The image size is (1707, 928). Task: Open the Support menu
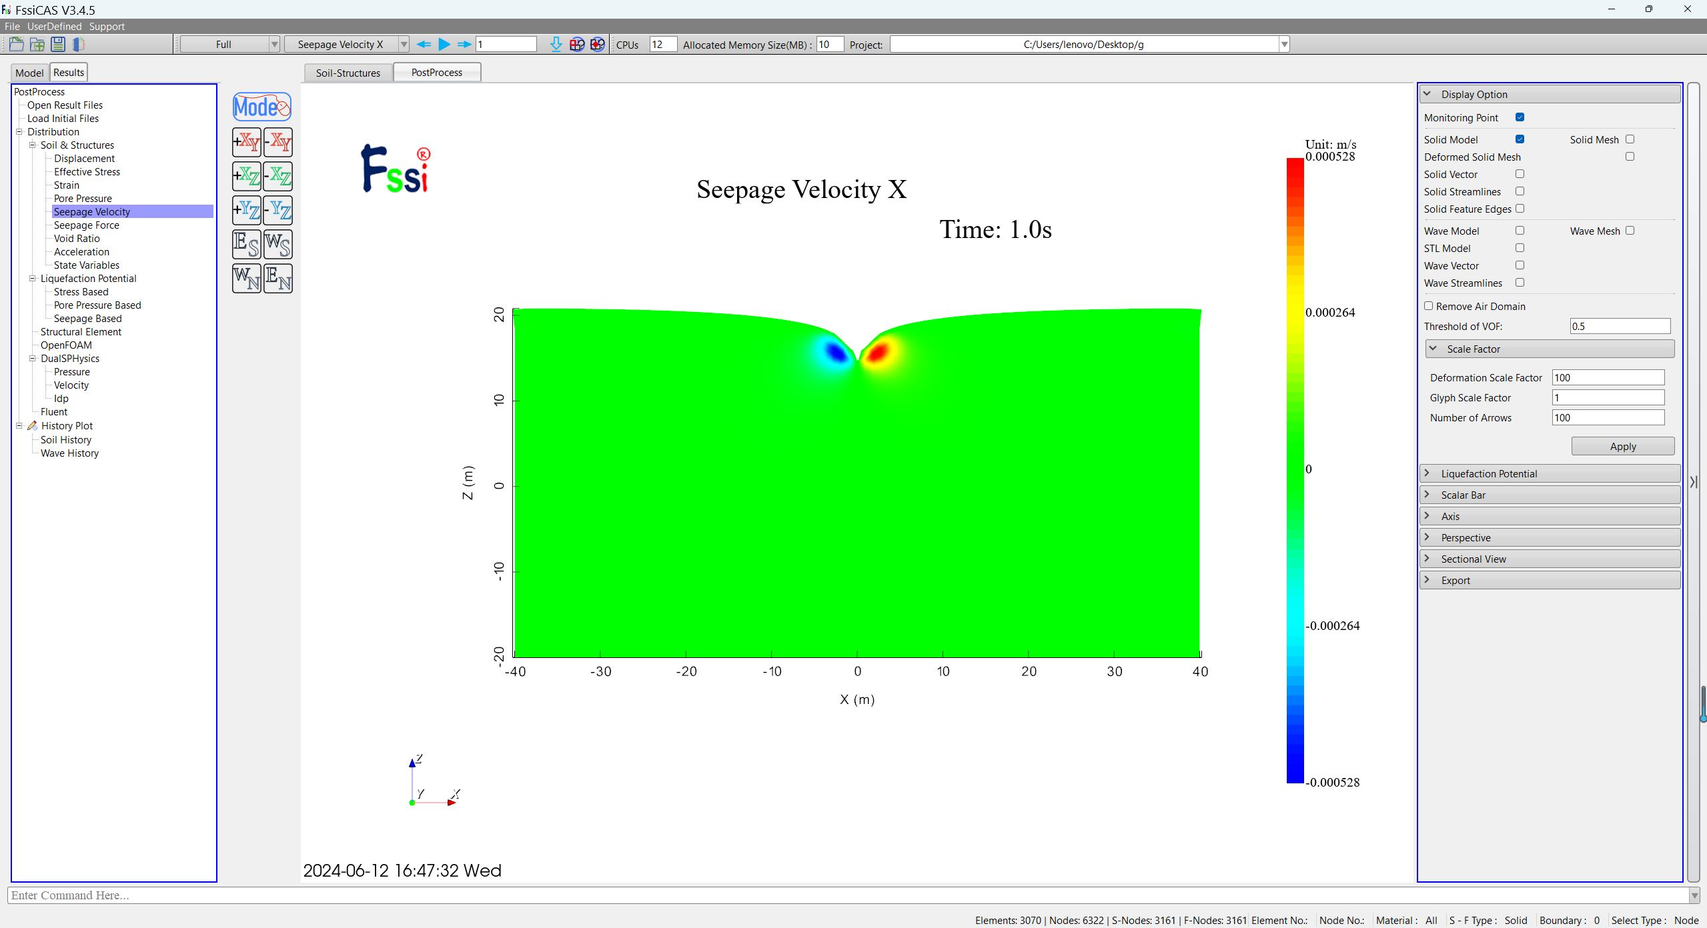point(107,27)
